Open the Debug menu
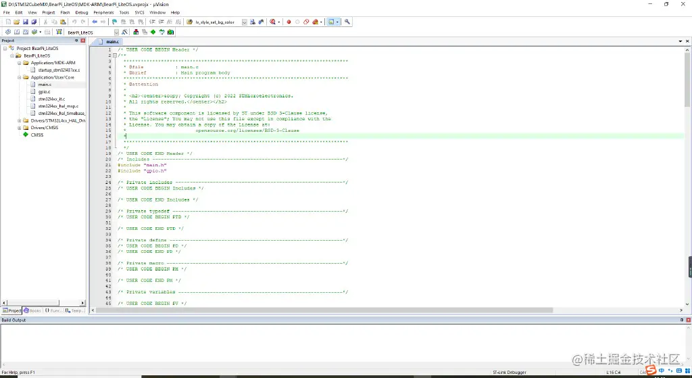Viewport: 692px width, 378px height. pyautogui.click(x=82, y=12)
